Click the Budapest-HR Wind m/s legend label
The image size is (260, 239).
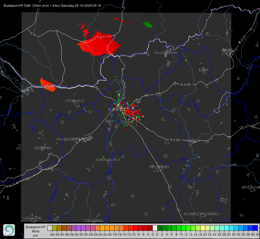(35, 231)
